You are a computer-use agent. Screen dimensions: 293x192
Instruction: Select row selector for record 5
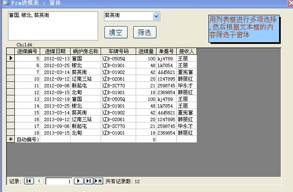click(x=11, y=59)
